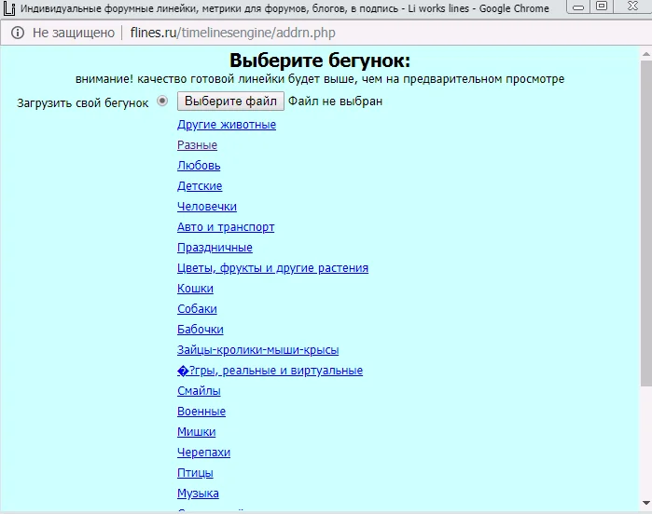Click the vertical scrollbar thumb

click(646, 223)
